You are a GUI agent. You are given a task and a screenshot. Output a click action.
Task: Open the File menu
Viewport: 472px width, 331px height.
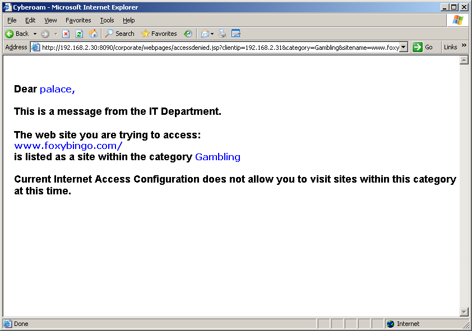(12, 20)
